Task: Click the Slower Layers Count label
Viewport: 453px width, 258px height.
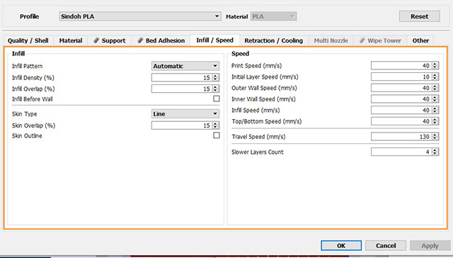Action: tap(258, 152)
